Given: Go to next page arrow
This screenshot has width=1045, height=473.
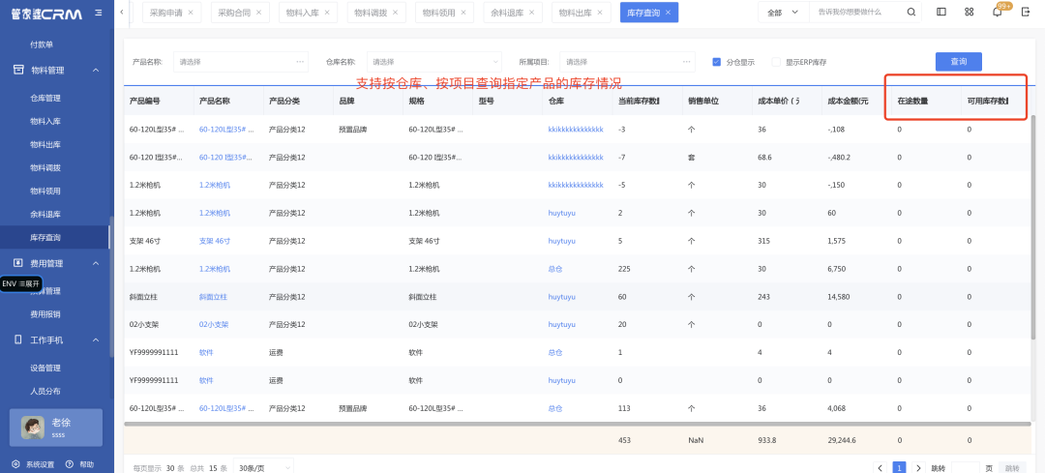Looking at the screenshot, I should pos(918,468).
